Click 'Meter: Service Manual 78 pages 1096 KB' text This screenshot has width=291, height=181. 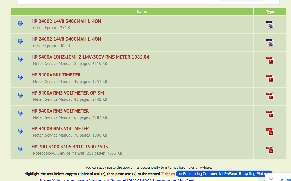click(70, 135)
